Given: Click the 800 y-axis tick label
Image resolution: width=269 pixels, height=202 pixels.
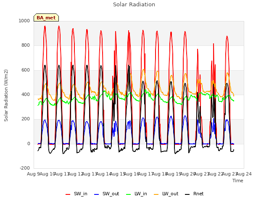Looking at the screenshot, I should tap(26, 45).
